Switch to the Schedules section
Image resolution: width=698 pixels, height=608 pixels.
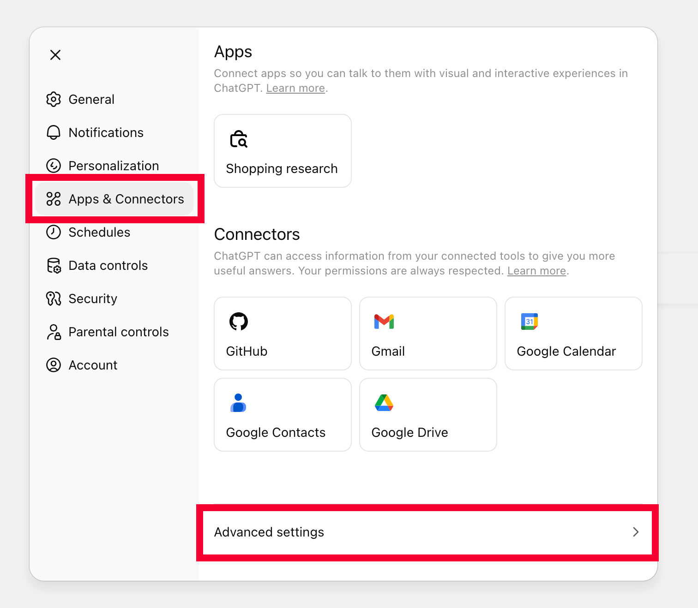click(99, 232)
